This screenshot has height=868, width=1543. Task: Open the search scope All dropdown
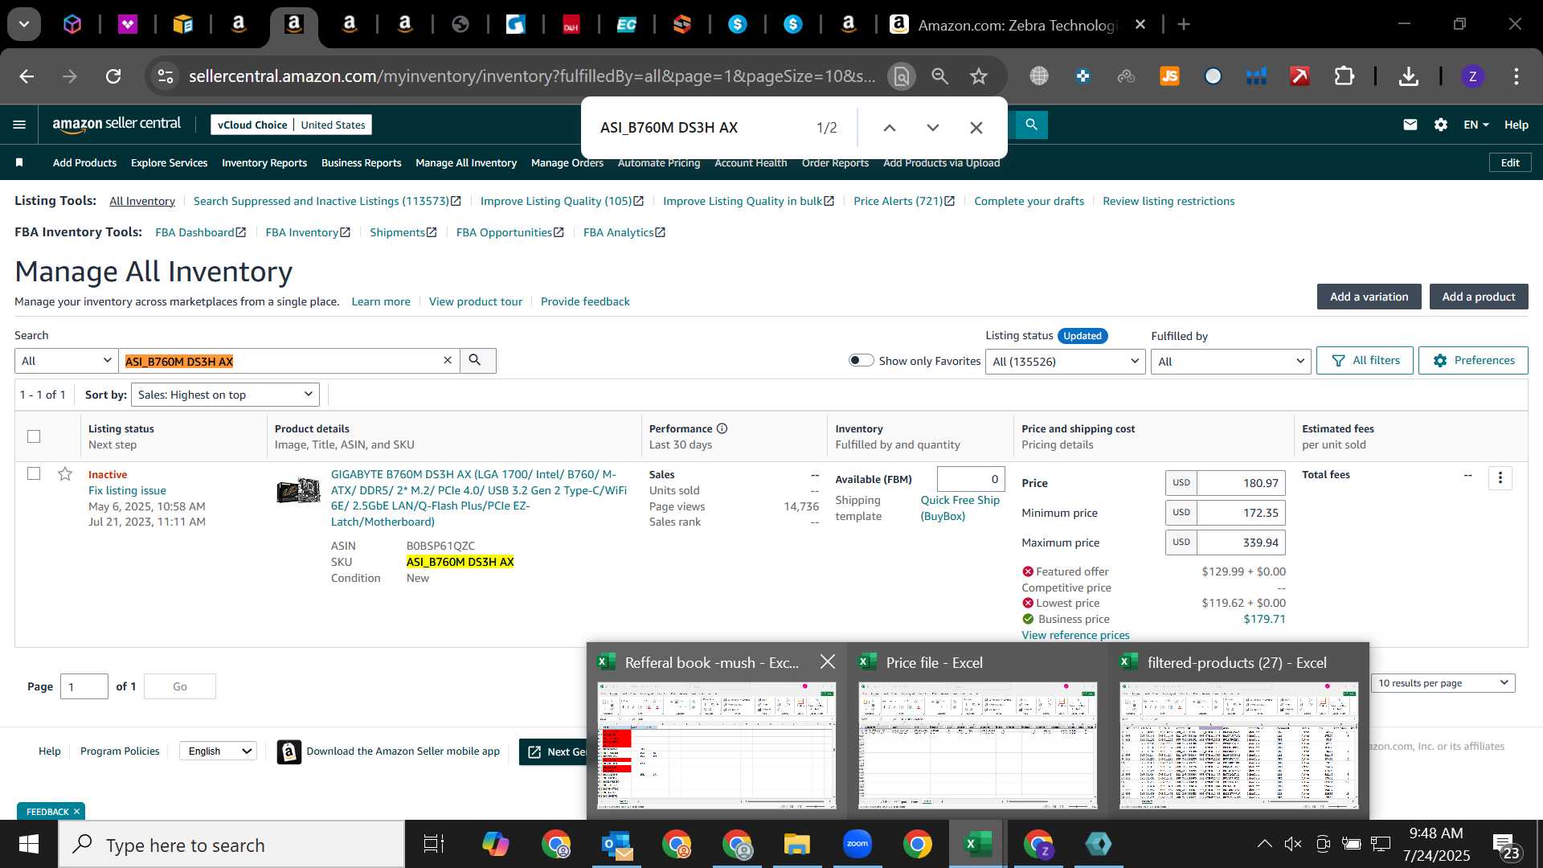click(x=66, y=361)
